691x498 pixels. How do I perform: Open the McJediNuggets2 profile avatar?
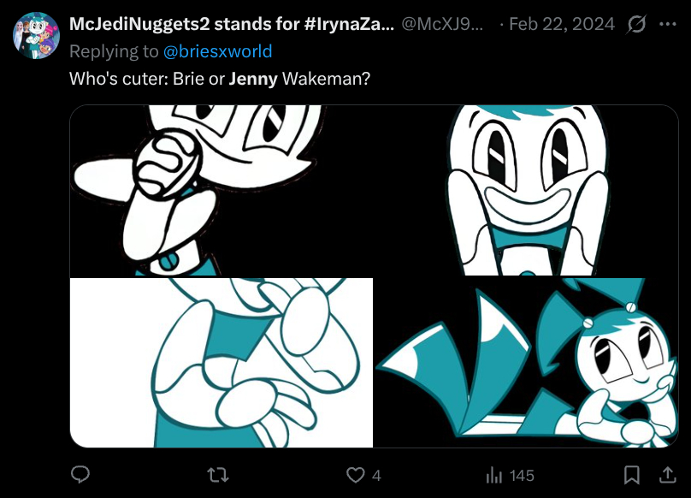click(x=36, y=36)
